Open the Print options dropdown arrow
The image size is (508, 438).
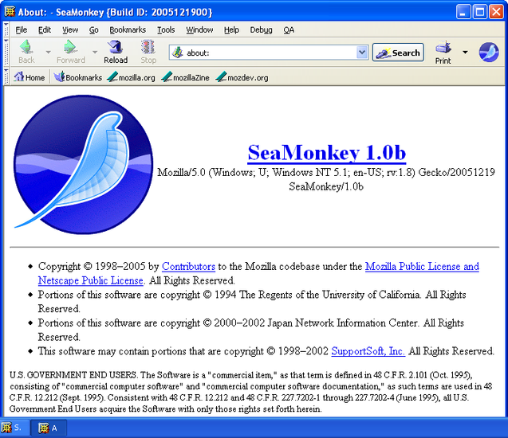tap(465, 52)
